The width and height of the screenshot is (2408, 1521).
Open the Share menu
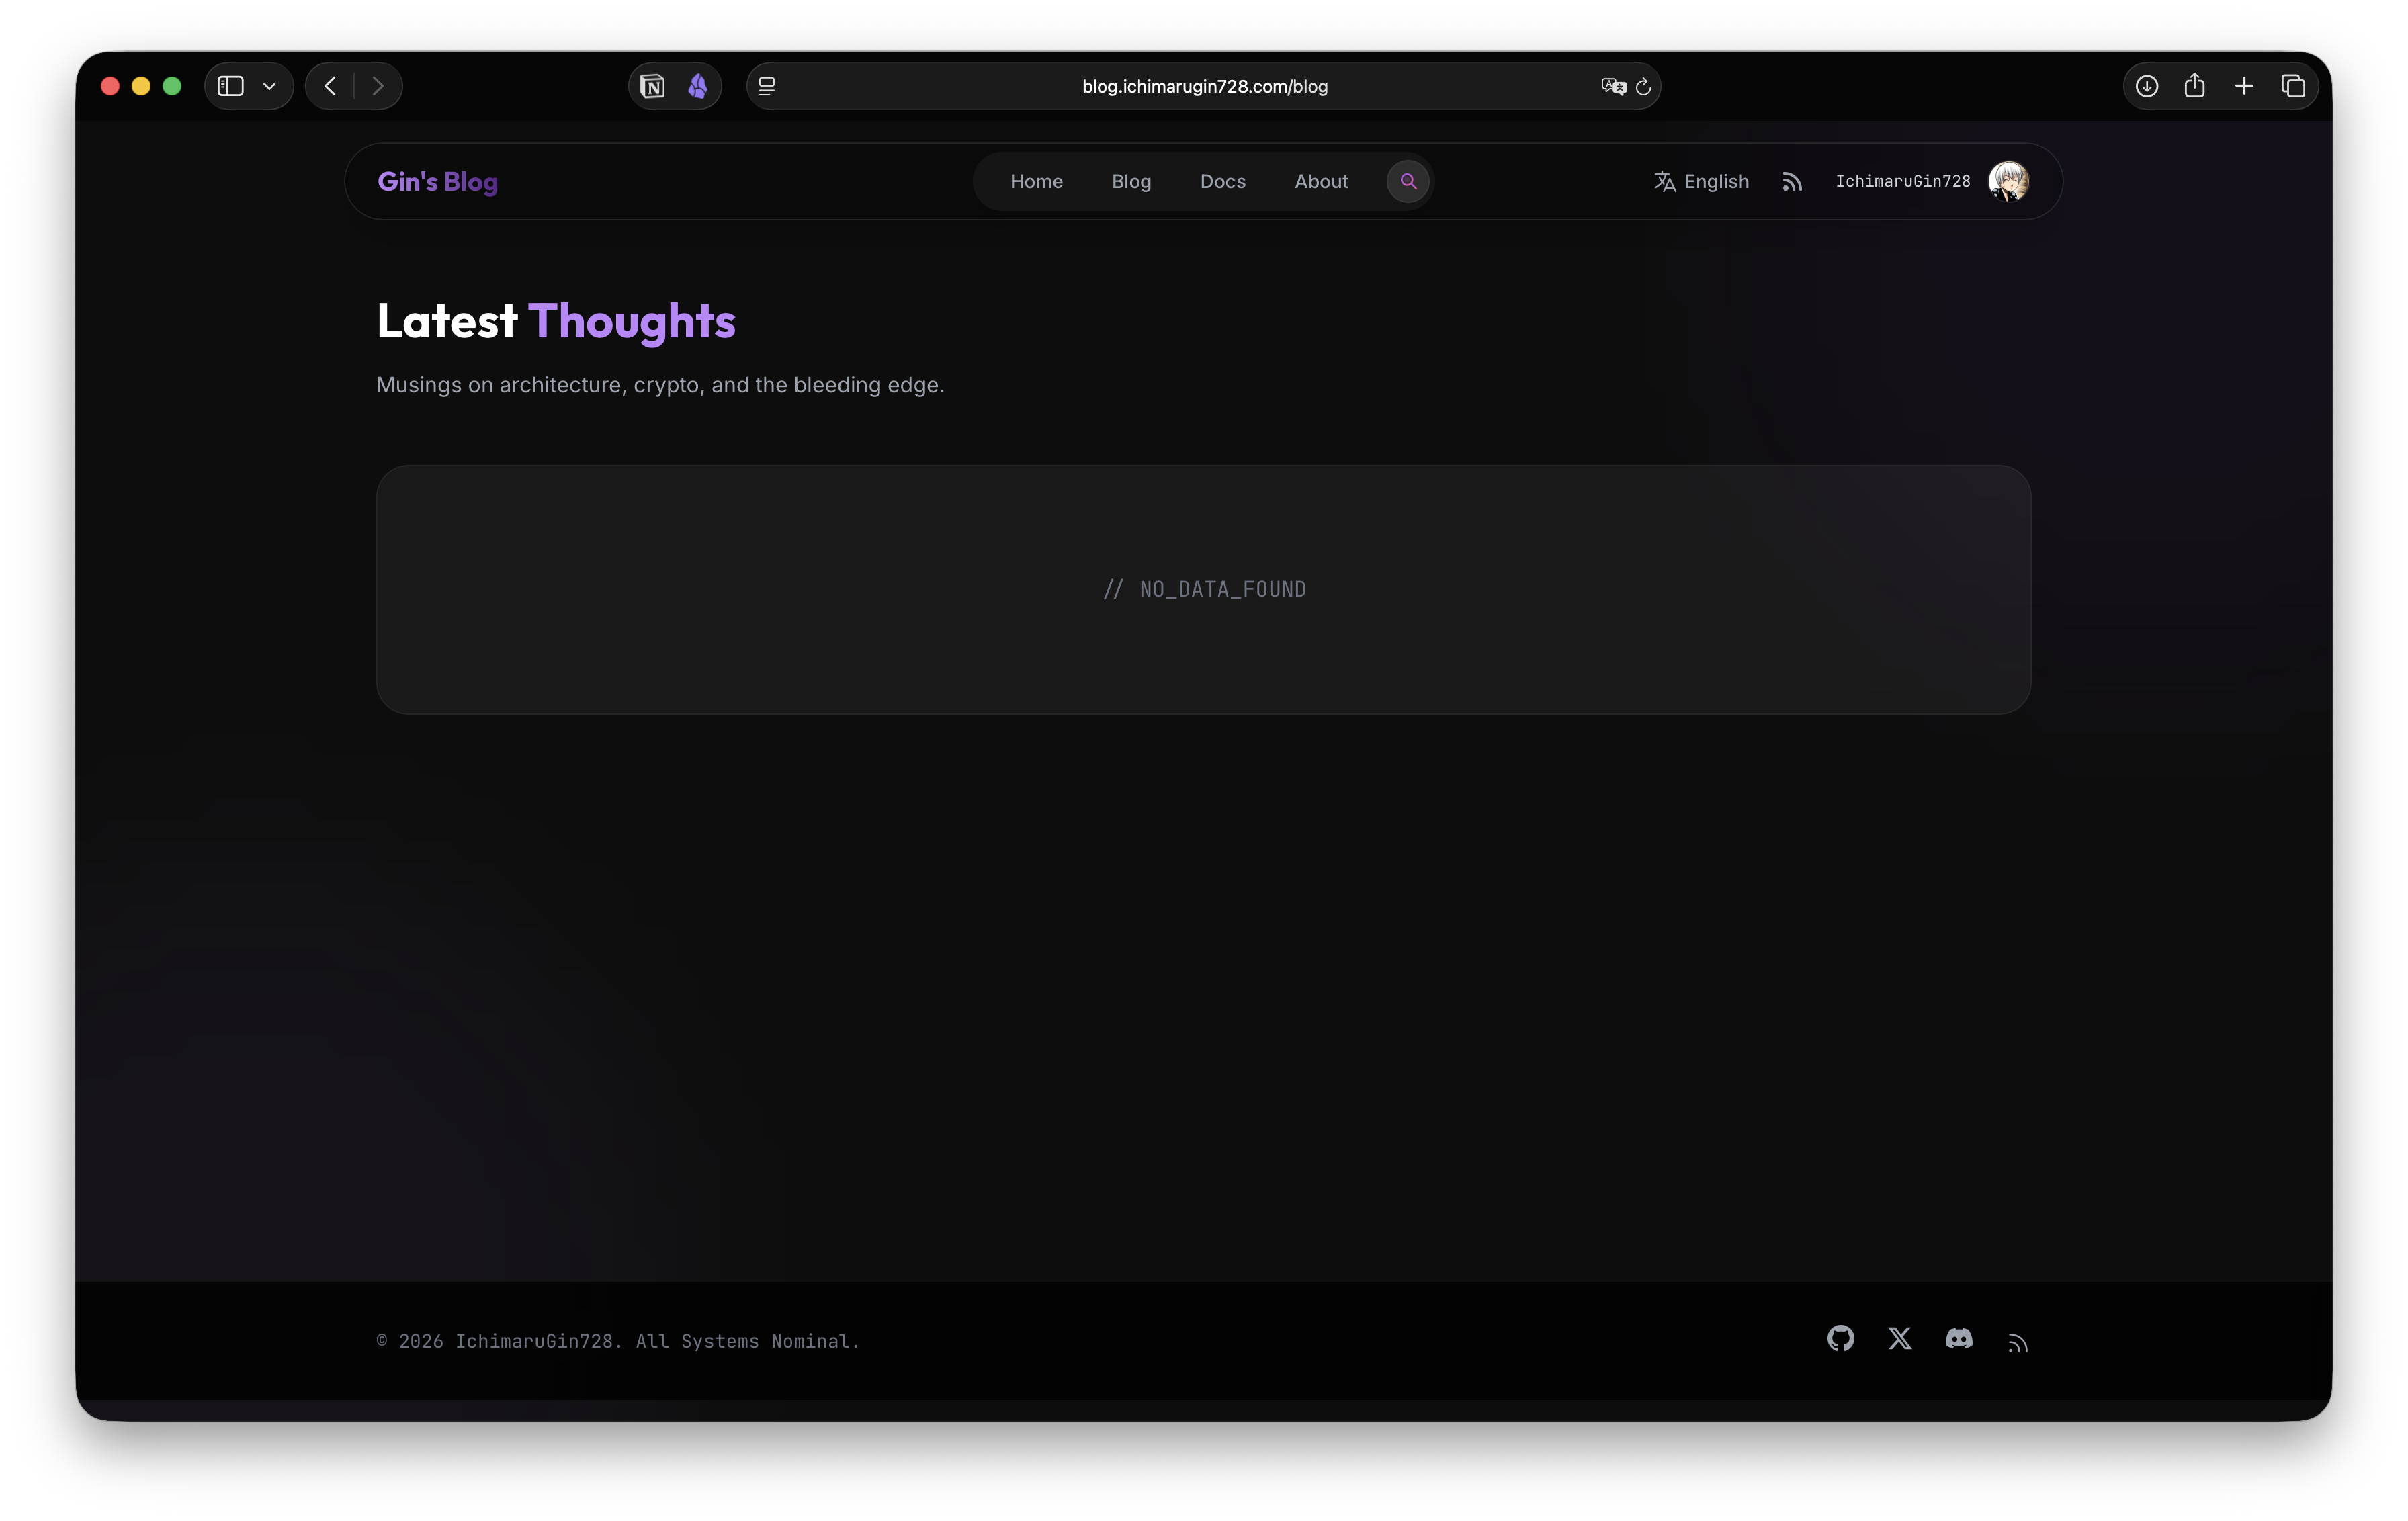click(2195, 85)
